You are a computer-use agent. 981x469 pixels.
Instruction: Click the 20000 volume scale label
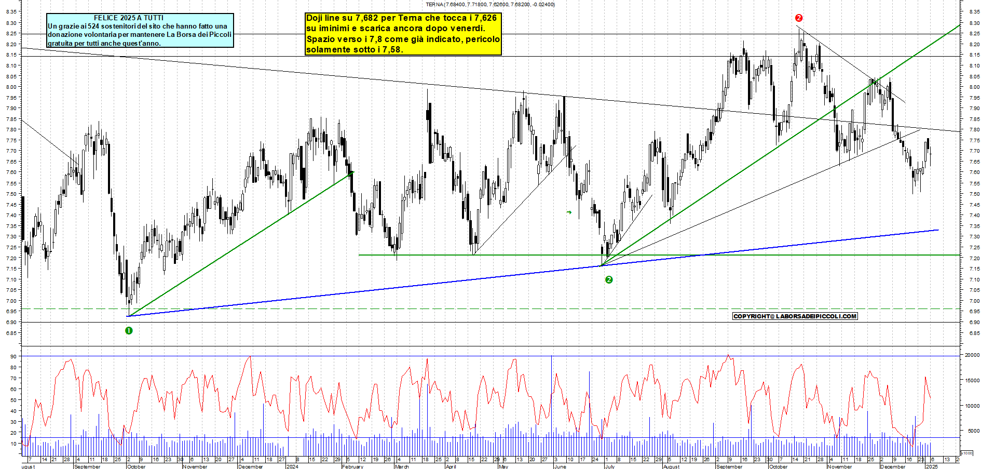click(972, 355)
